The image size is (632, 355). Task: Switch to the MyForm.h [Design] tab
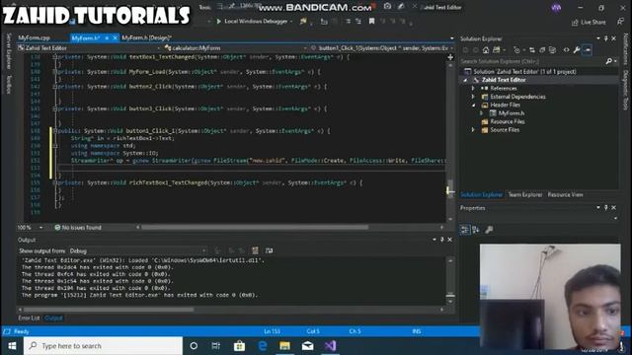coord(147,37)
